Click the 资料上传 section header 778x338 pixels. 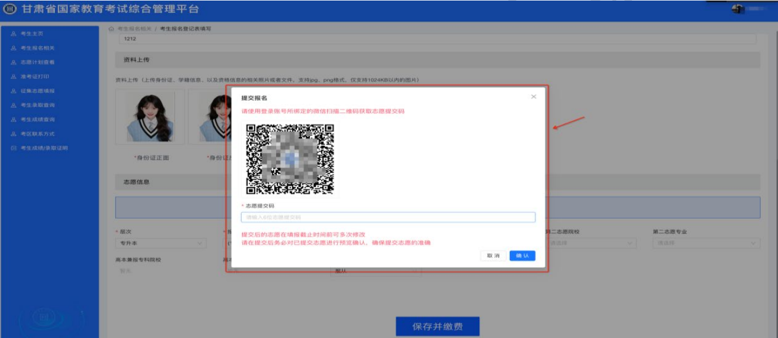[438, 60]
